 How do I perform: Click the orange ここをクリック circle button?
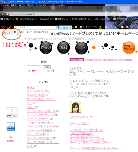(129, 48)
